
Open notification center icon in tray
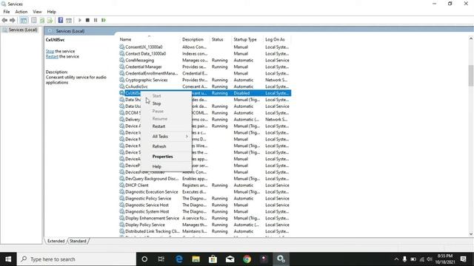click(463, 259)
